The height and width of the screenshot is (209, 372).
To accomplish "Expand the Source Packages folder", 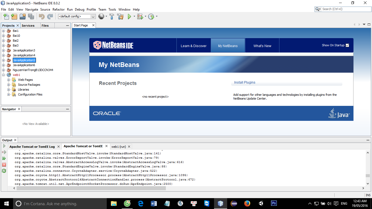I will [8, 85].
